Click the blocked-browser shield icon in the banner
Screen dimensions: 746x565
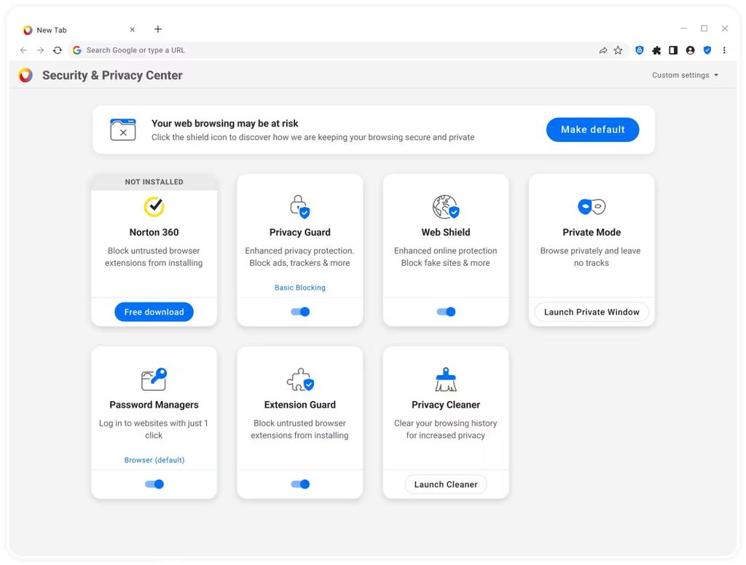click(x=123, y=130)
